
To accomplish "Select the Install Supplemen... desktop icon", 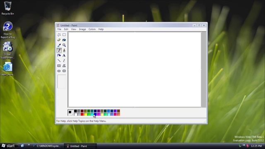I will (x=7, y=50).
